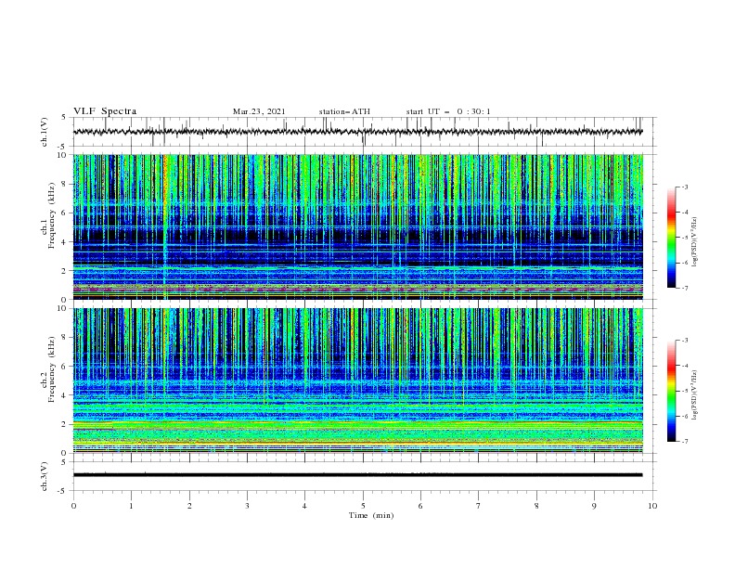Select the "start UT = 0 : 30: 1" text
735x568 pixels.
(x=448, y=111)
